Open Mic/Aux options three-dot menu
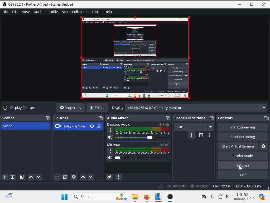 [x=110, y=151]
